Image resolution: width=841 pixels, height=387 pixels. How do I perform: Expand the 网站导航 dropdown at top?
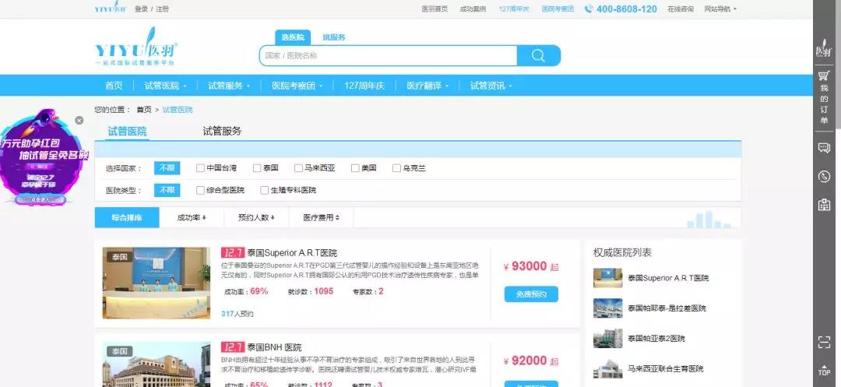click(x=720, y=9)
